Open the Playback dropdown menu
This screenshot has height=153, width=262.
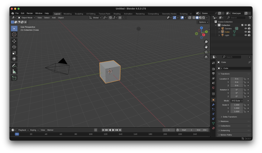tap(23, 130)
